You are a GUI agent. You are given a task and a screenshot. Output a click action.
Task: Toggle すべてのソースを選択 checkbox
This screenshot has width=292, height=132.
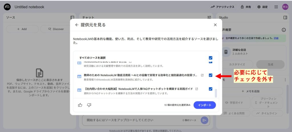pyautogui.click(x=211, y=58)
